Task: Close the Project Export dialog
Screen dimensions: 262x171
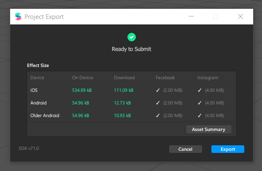Action: 240,16
